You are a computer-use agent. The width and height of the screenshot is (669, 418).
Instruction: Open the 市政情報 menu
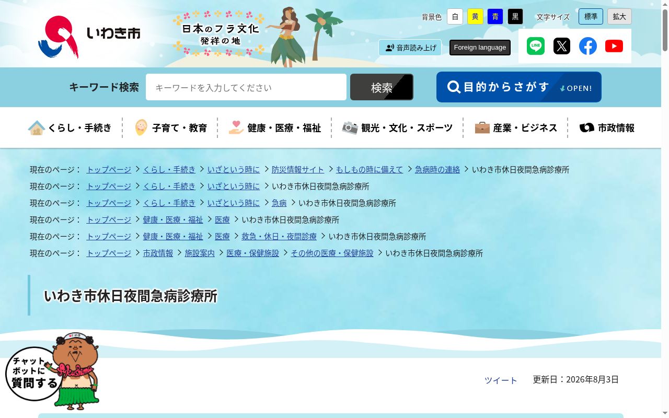coord(607,127)
